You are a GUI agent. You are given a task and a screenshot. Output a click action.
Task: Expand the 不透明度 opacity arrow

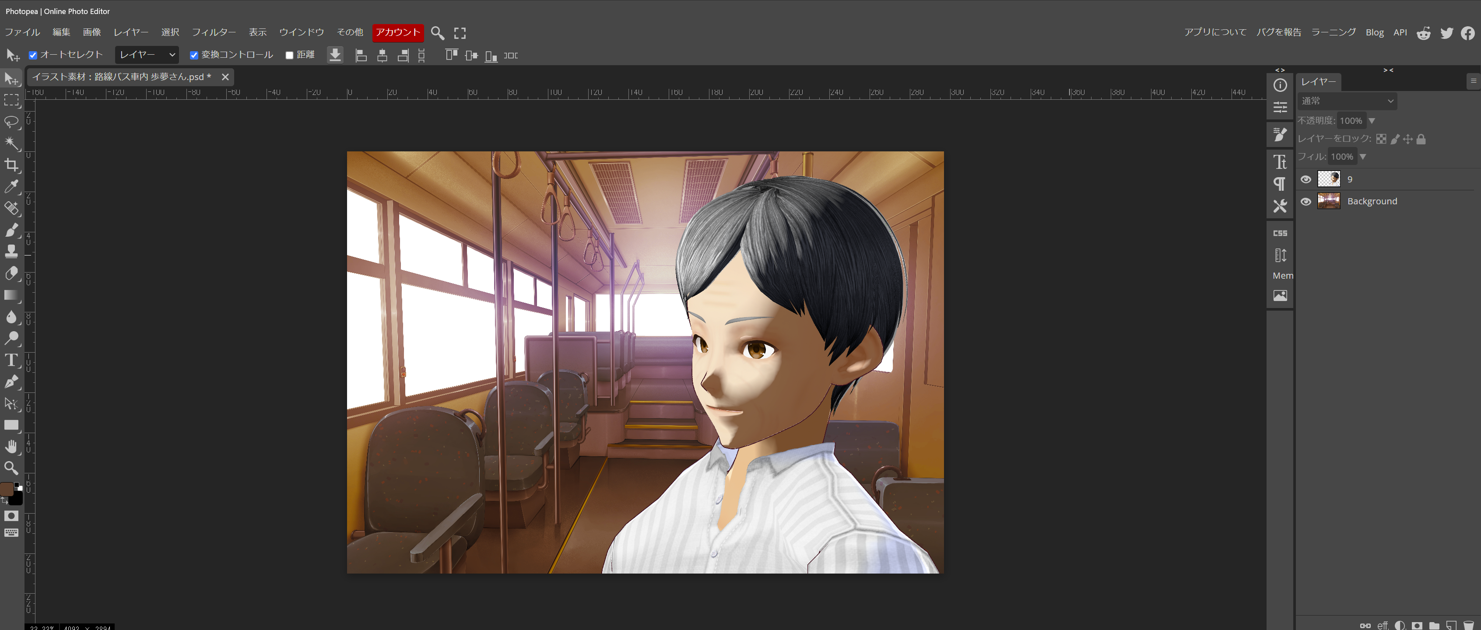coord(1372,121)
